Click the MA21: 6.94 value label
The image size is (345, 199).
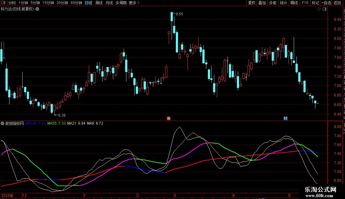(76, 123)
